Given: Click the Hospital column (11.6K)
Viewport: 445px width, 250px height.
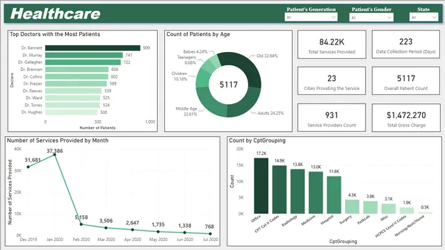Looking at the screenshot, I should click(x=334, y=194).
